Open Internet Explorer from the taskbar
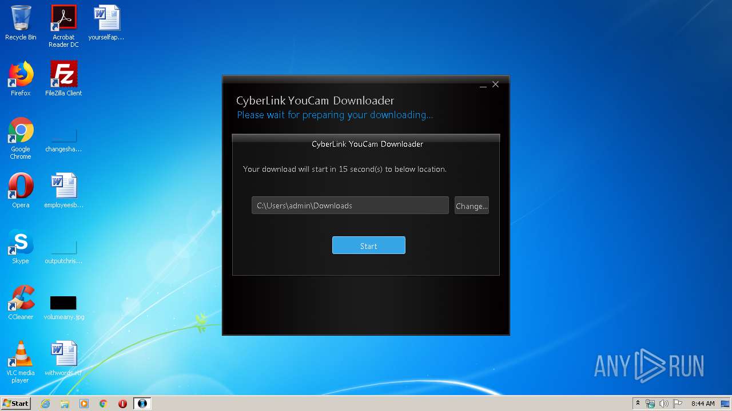The width and height of the screenshot is (732, 411). pos(45,404)
